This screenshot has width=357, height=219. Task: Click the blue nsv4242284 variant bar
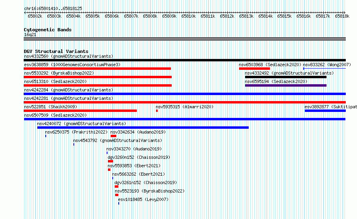(x=185, y=94)
